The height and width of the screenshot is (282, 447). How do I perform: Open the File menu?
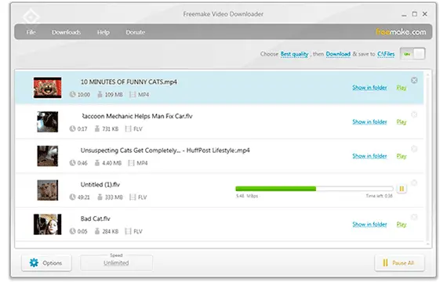pyautogui.click(x=31, y=32)
